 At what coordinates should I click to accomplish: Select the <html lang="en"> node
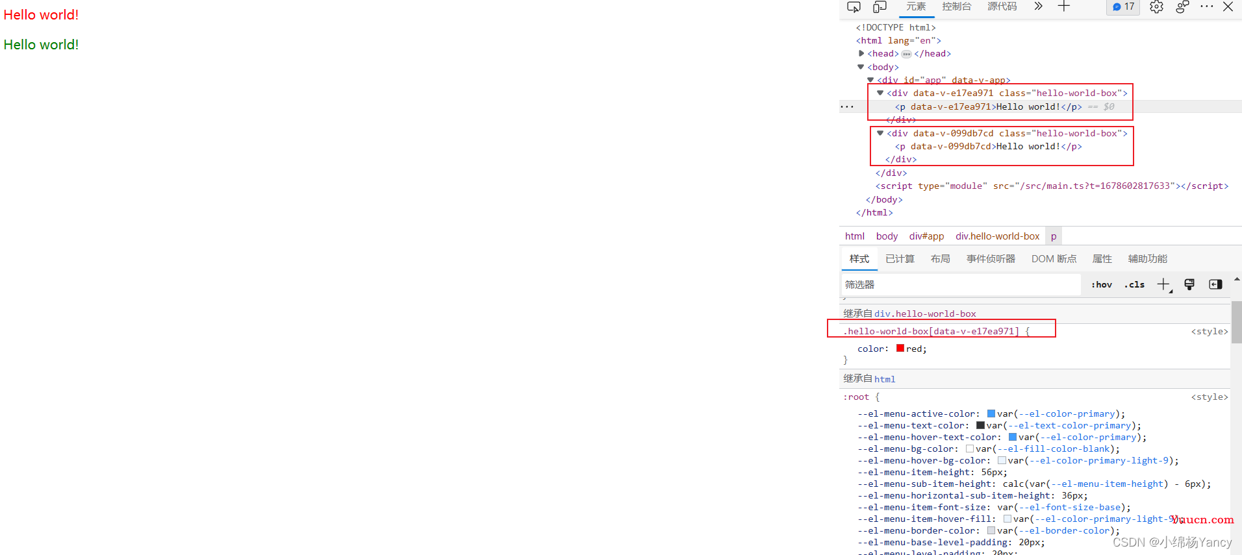pyautogui.click(x=898, y=40)
